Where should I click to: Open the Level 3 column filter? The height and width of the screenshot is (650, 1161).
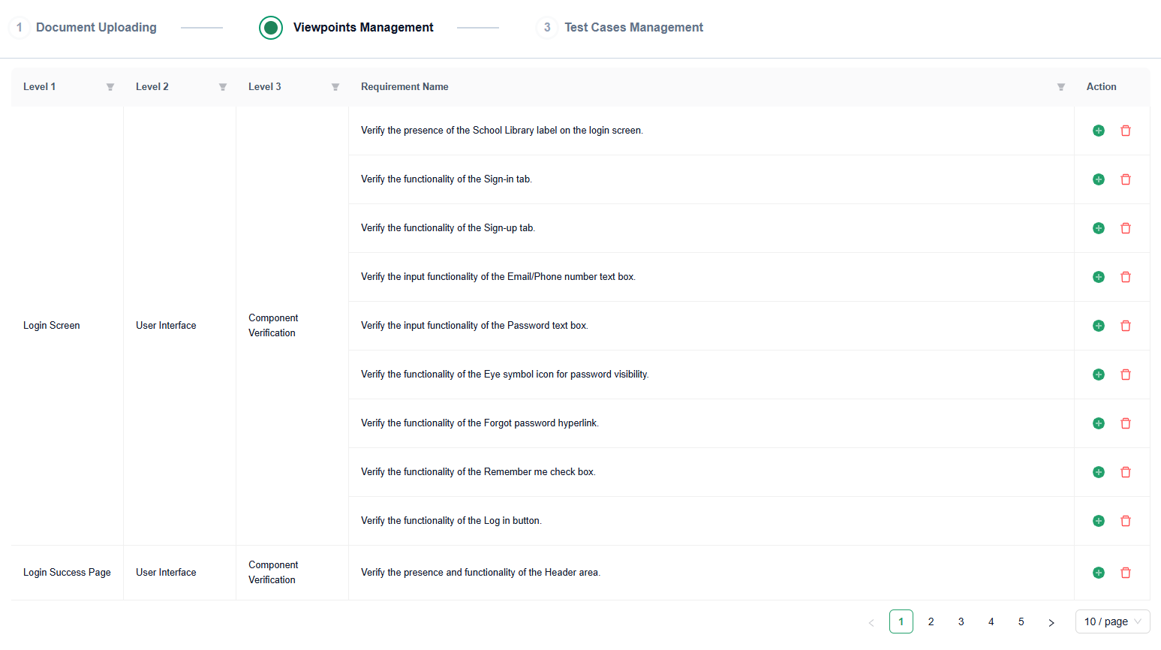(x=335, y=87)
